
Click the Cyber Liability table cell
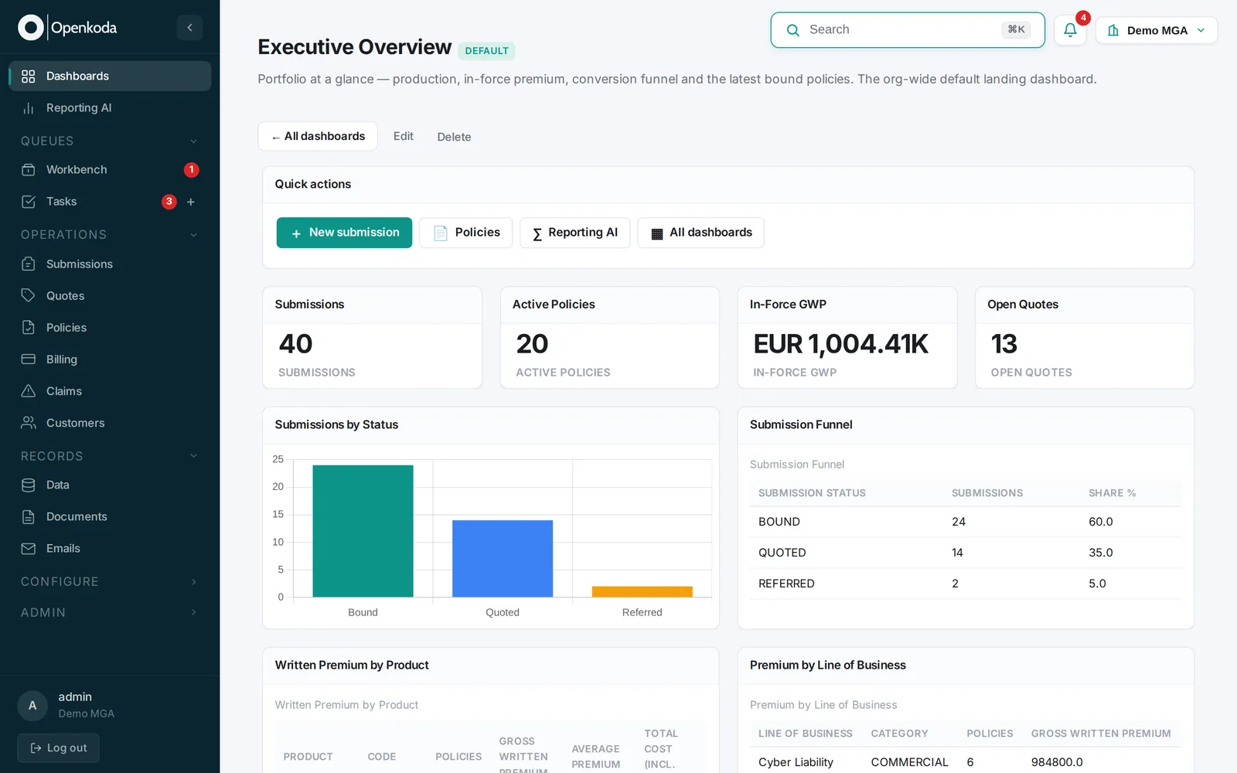[x=796, y=762]
